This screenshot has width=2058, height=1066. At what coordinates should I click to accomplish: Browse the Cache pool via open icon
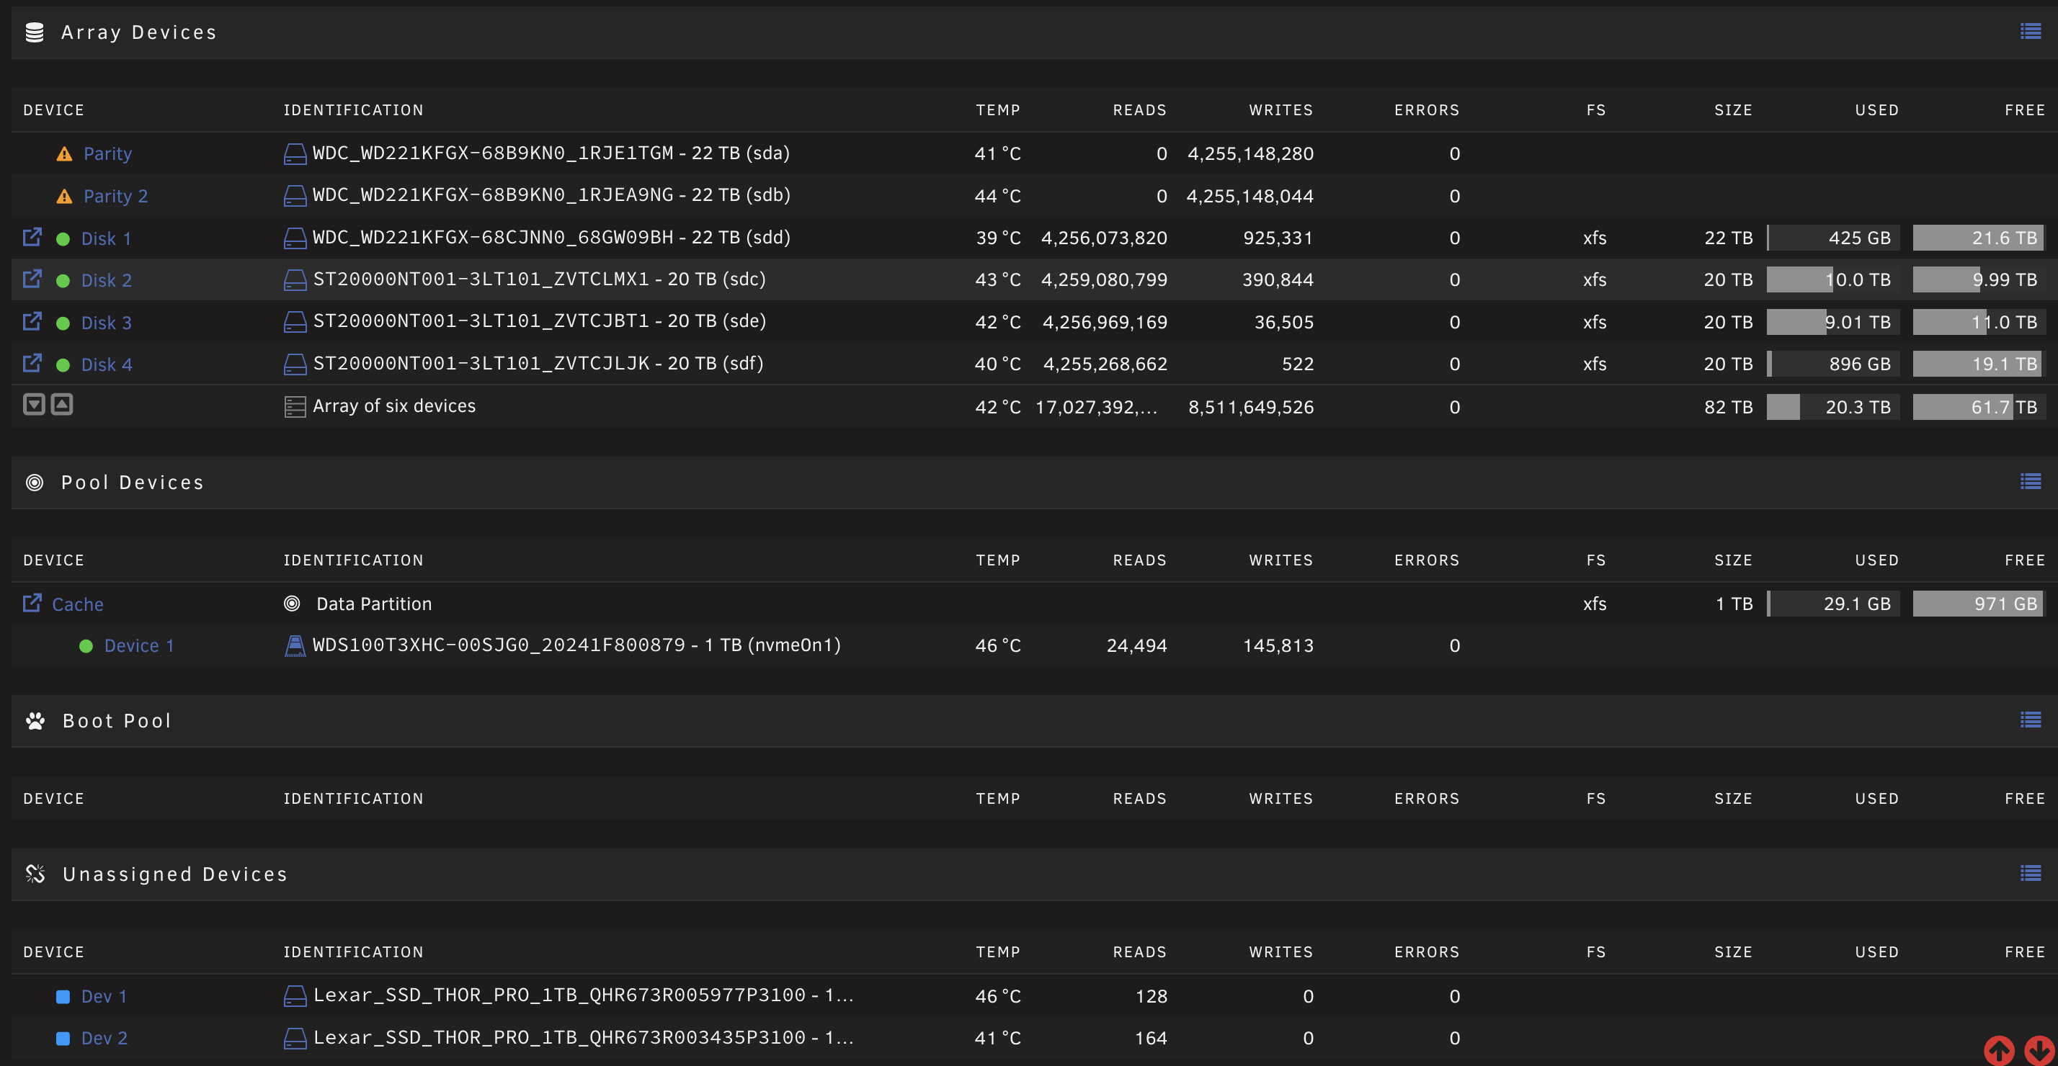click(x=32, y=602)
